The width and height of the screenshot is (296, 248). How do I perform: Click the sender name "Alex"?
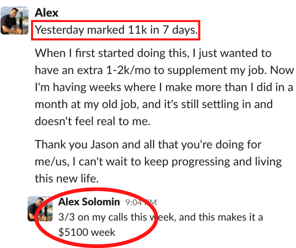46,13
